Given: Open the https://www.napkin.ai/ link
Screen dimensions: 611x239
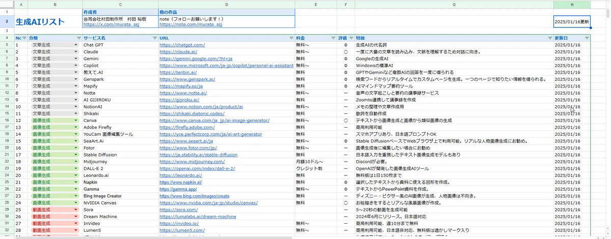Looking at the screenshot, I should click(x=181, y=182).
